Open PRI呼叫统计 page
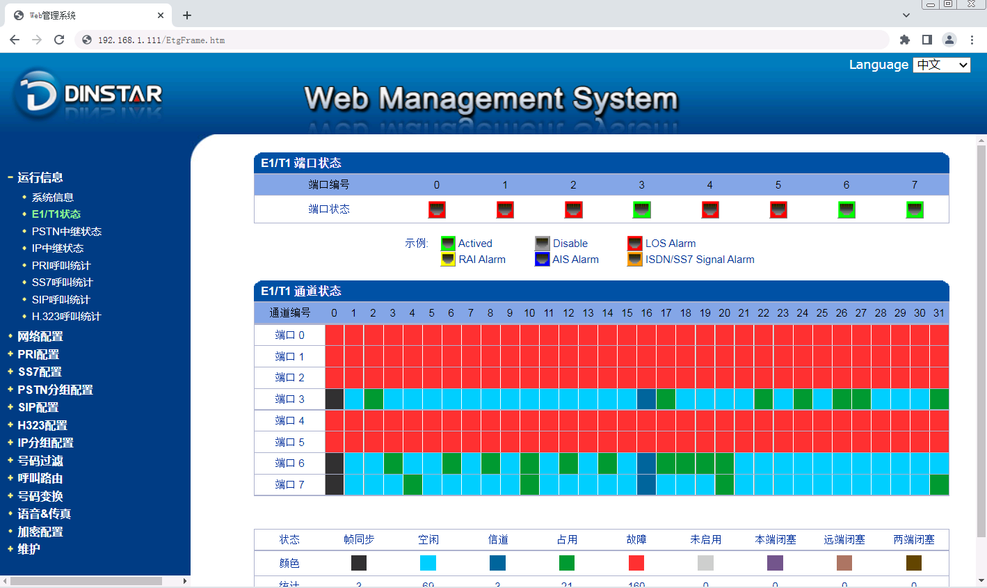This screenshot has width=987, height=588. pyautogui.click(x=61, y=266)
